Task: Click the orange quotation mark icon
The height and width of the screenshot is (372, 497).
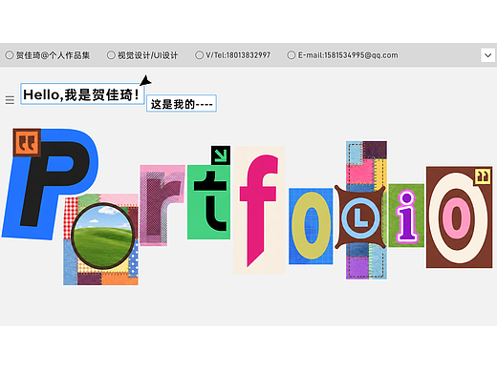Action: pyautogui.click(x=27, y=142)
